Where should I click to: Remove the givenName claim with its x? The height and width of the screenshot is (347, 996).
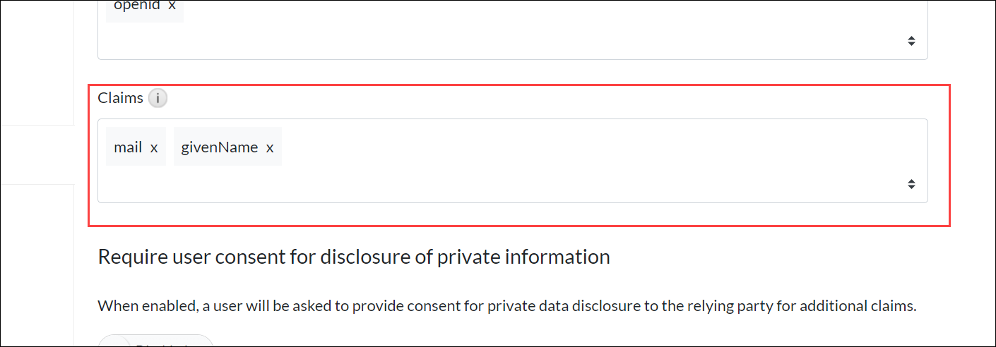pyautogui.click(x=270, y=147)
